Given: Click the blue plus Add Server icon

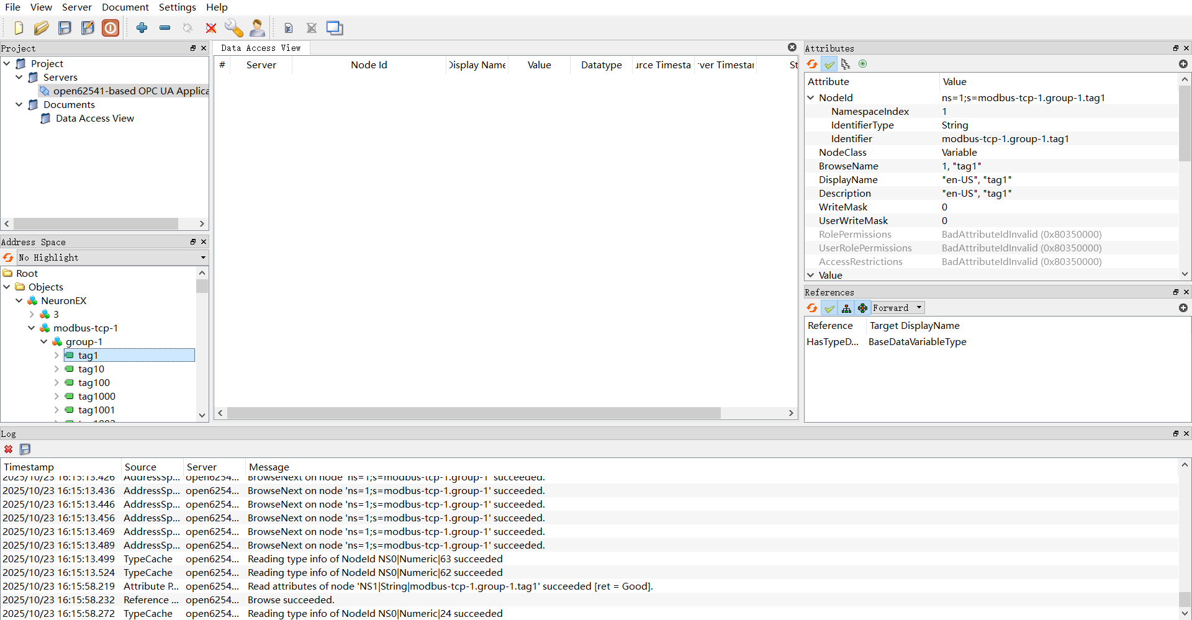Looking at the screenshot, I should point(142,28).
